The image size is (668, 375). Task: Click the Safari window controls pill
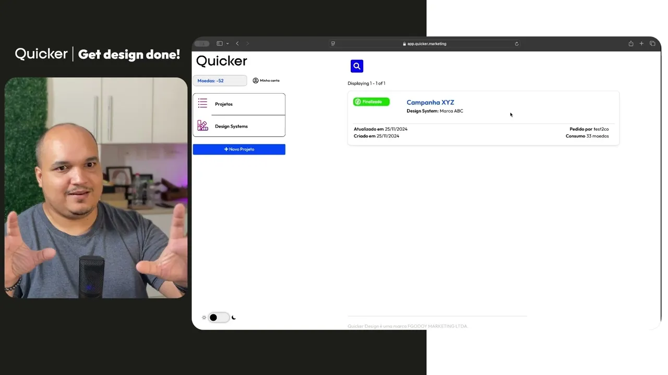(x=202, y=44)
